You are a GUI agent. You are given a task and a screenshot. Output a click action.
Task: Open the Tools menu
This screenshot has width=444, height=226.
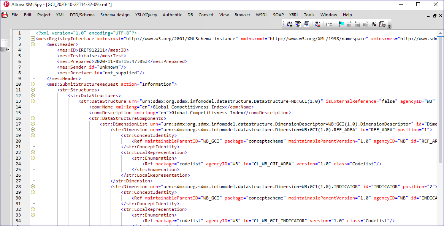(309, 15)
